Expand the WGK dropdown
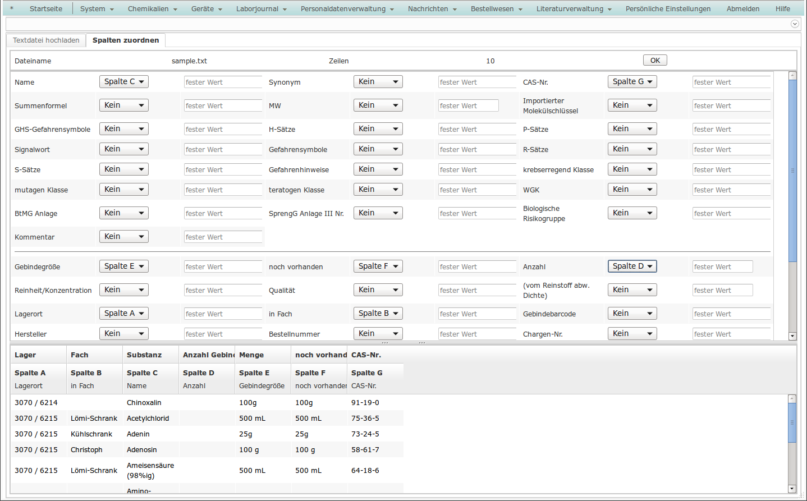 click(632, 190)
